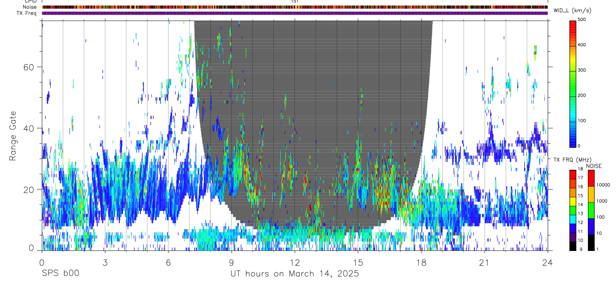
Task: Click the '1' label at NOISE legend bottom
Action: point(597,249)
